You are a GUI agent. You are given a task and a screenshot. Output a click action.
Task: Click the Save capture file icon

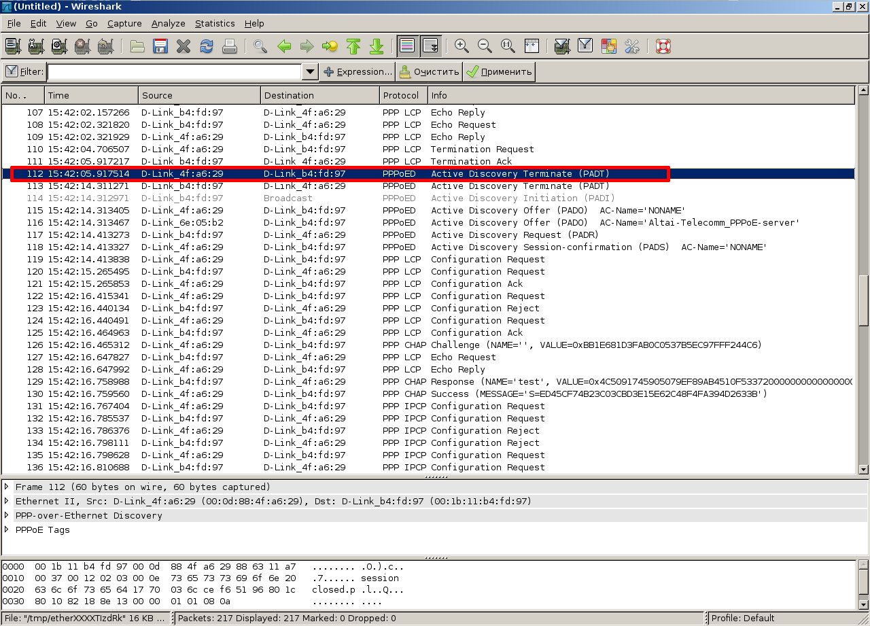[160, 46]
